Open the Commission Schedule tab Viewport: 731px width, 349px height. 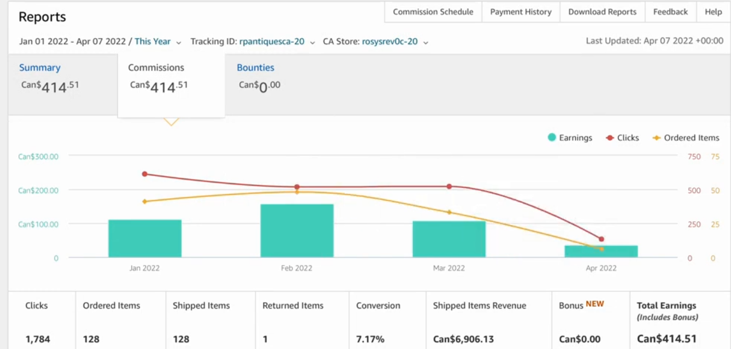[433, 12]
